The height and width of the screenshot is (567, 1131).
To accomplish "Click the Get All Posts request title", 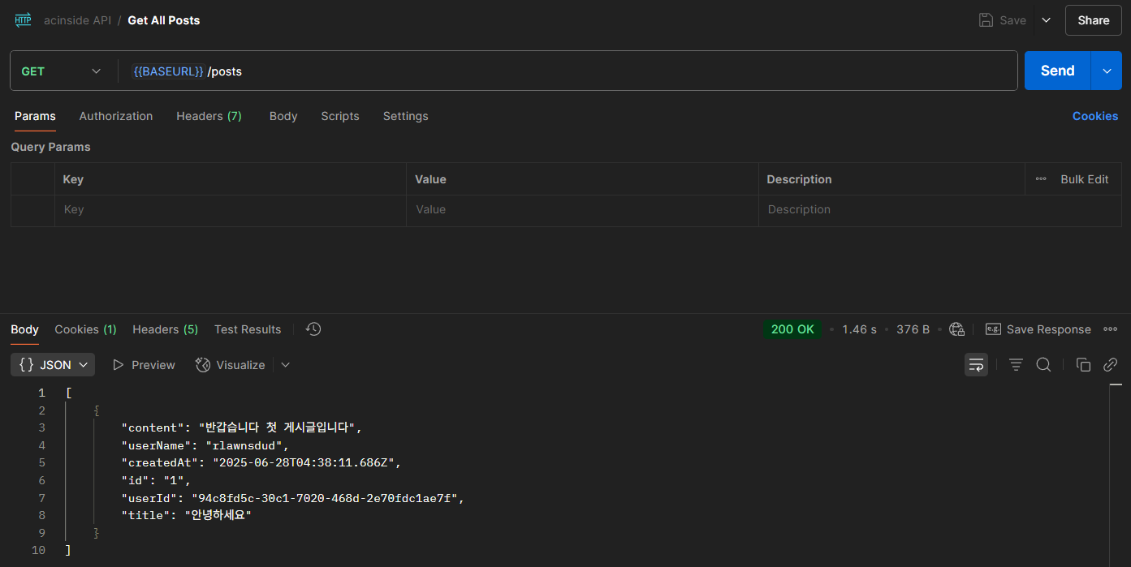I will (x=164, y=20).
